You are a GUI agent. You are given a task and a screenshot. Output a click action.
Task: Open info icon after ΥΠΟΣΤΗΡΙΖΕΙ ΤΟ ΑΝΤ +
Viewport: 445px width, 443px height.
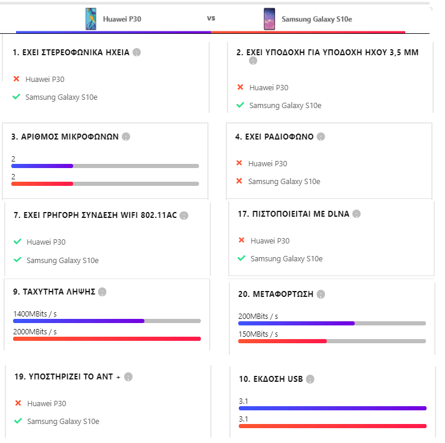128,376
